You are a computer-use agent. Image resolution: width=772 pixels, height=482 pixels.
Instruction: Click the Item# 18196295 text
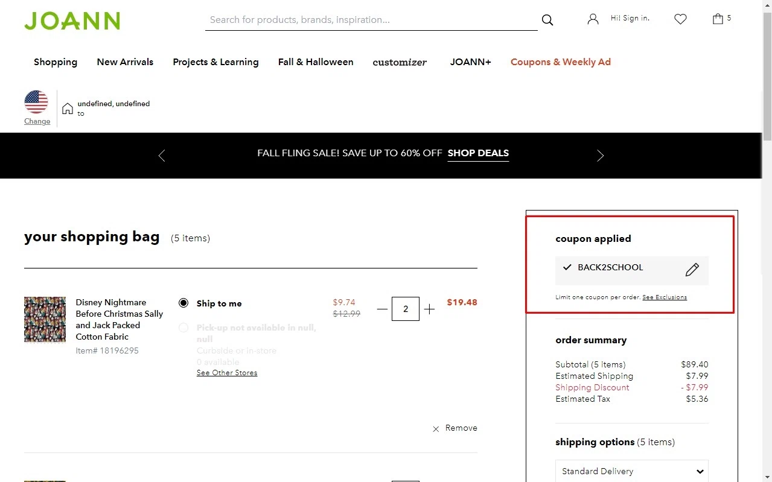107,350
